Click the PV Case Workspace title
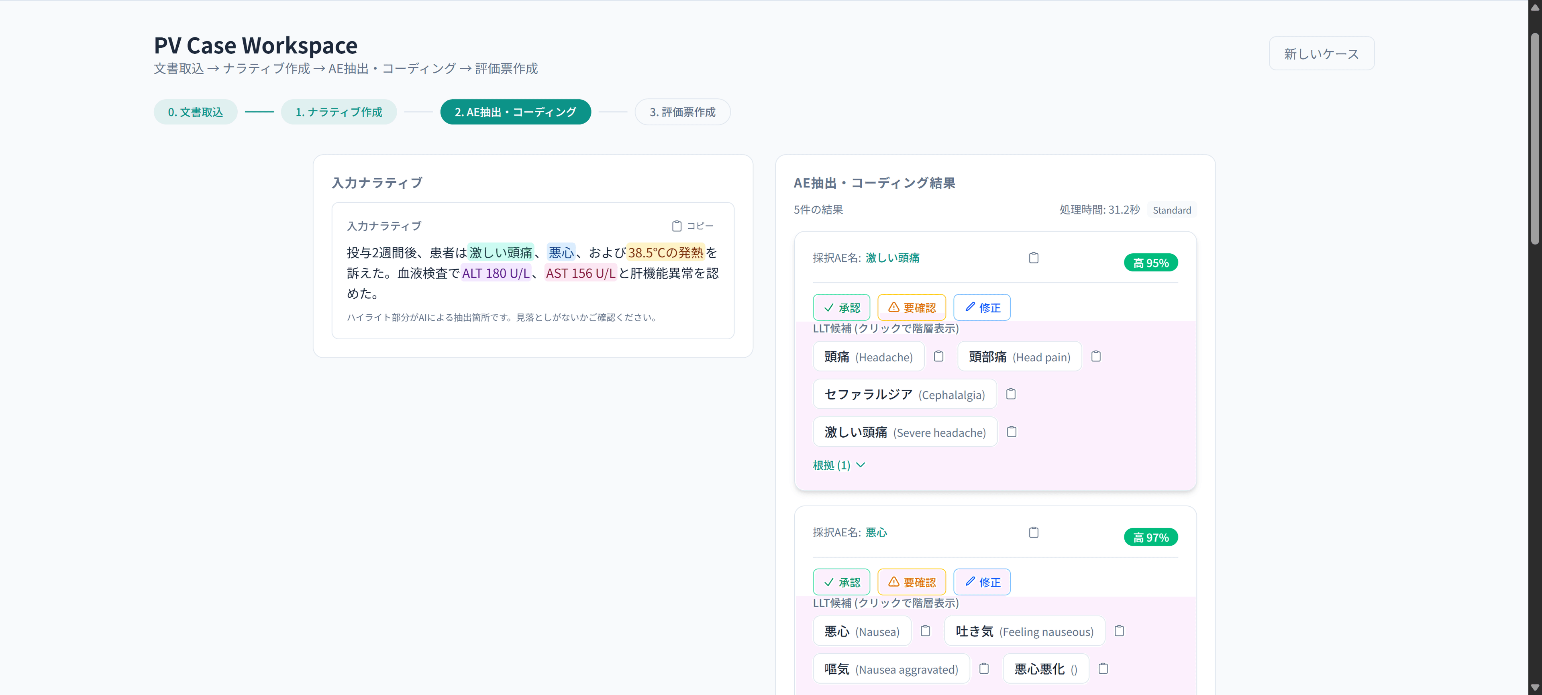This screenshot has width=1542, height=695. [x=256, y=45]
